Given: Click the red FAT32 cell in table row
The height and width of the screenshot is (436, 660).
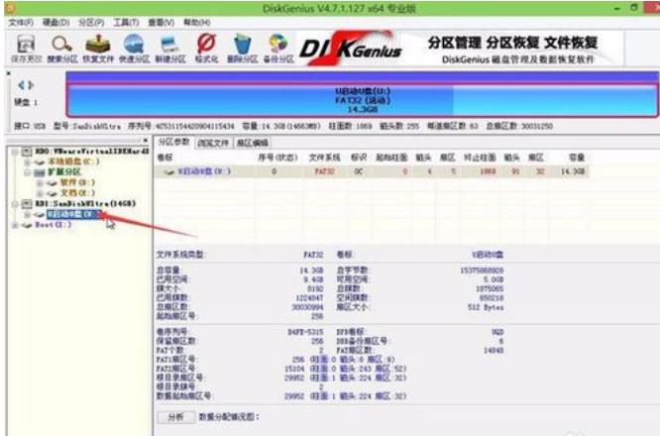Looking at the screenshot, I should [x=324, y=171].
